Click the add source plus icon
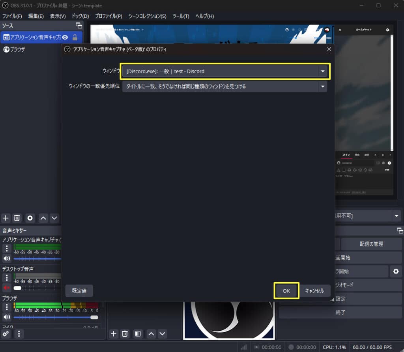The image size is (404, 352). tap(6, 218)
